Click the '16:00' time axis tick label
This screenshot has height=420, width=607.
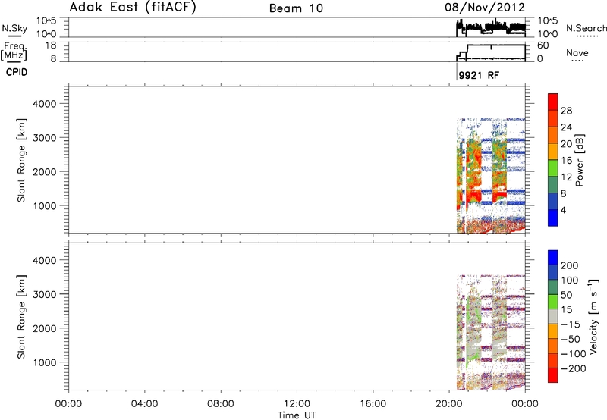tap(373, 404)
